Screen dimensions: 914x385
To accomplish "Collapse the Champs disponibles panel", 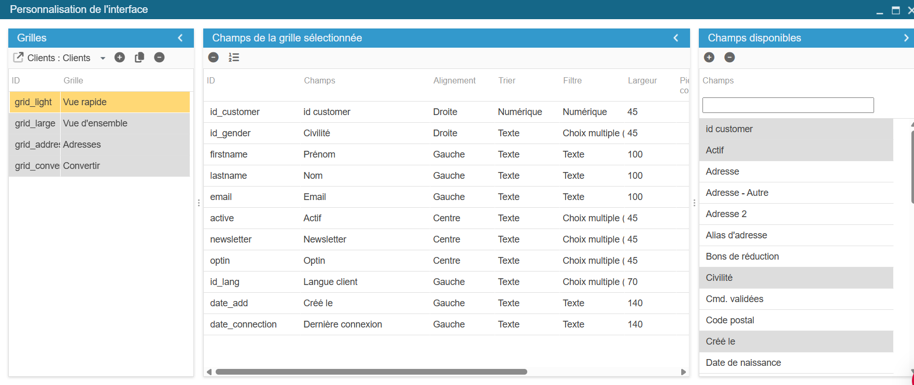I will (x=906, y=38).
